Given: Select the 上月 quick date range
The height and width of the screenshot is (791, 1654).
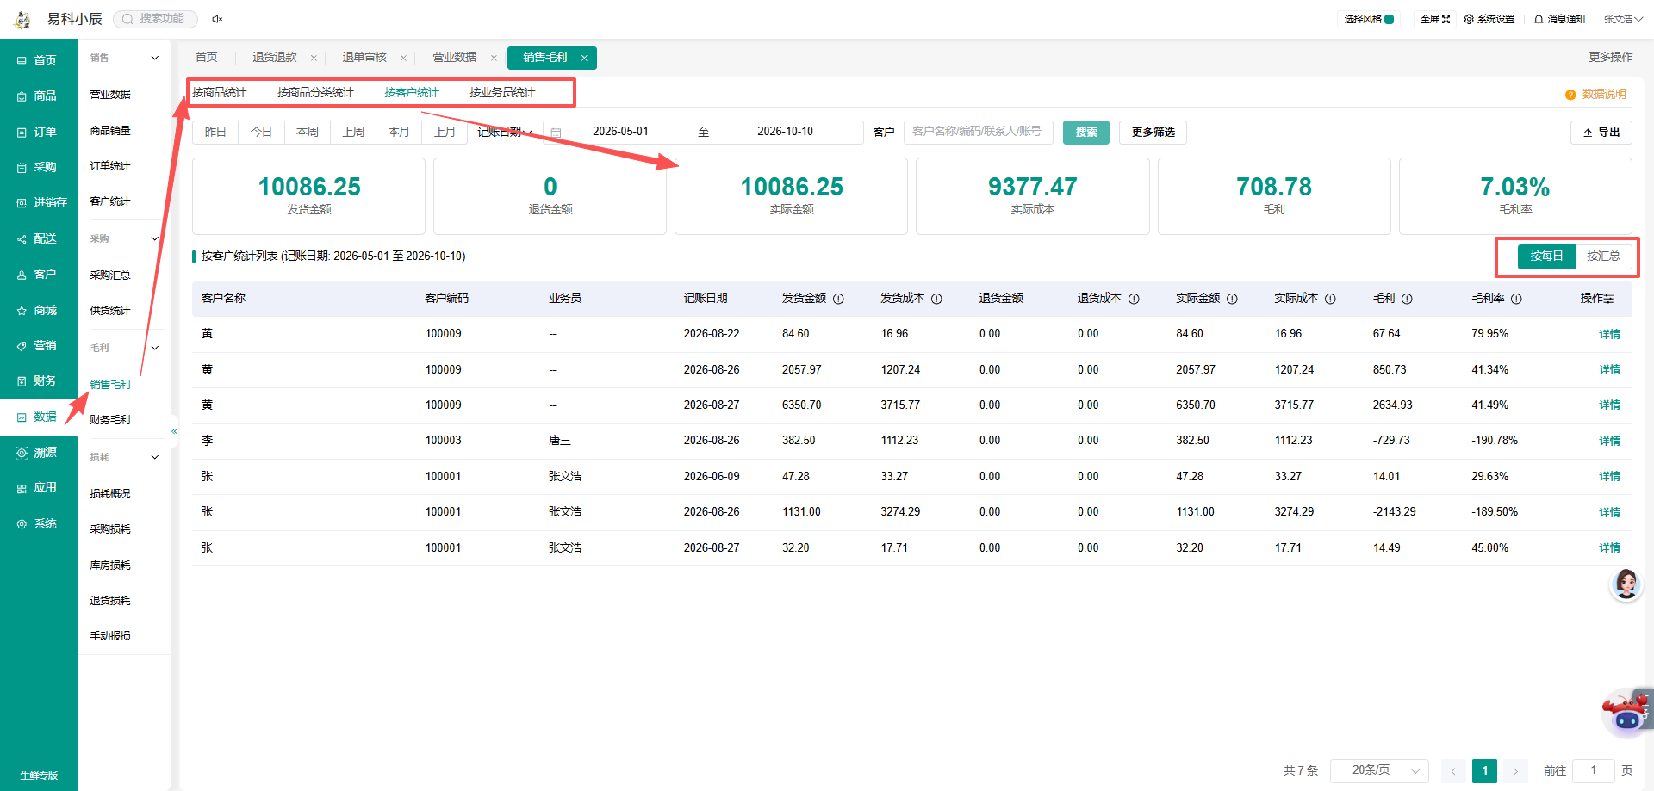Looking at the screenshot, I should coord(445,132).
